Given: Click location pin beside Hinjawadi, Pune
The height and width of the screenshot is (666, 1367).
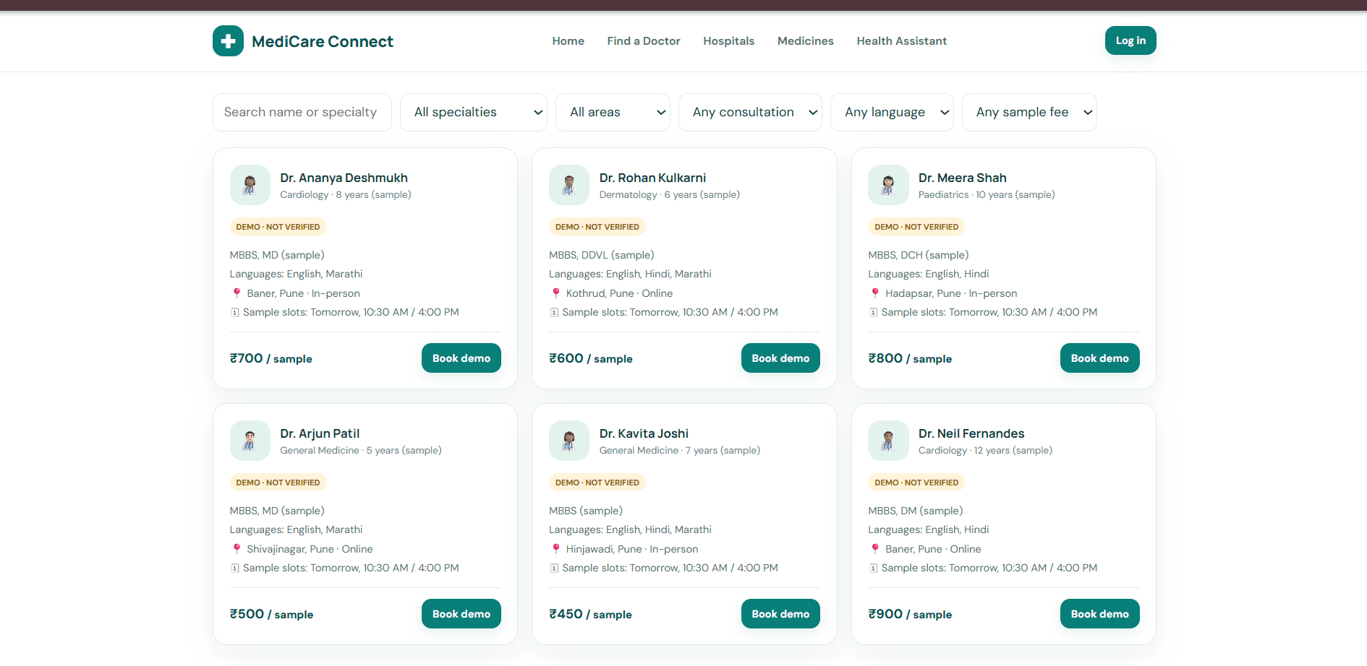Looking at the screenshot, I should click(x=555, y=549).
